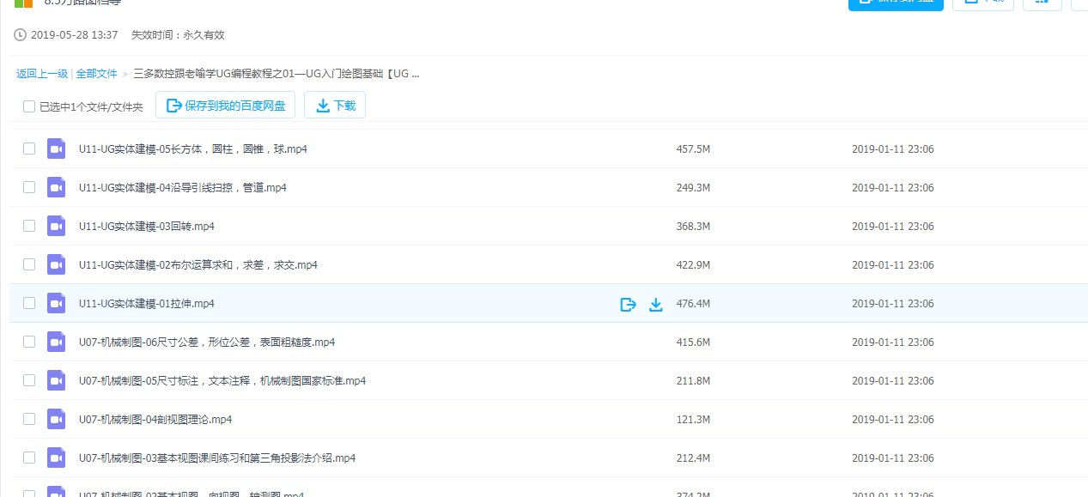1088x497 pixels.
Task: Go back via 返回上一级 link
Action: click(42, 74)
